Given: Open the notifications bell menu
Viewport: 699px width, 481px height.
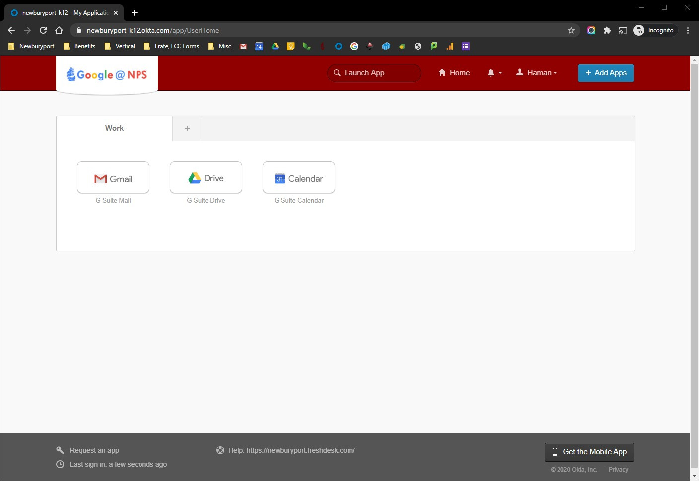Looking at the screenshot, I should (494, 73).
